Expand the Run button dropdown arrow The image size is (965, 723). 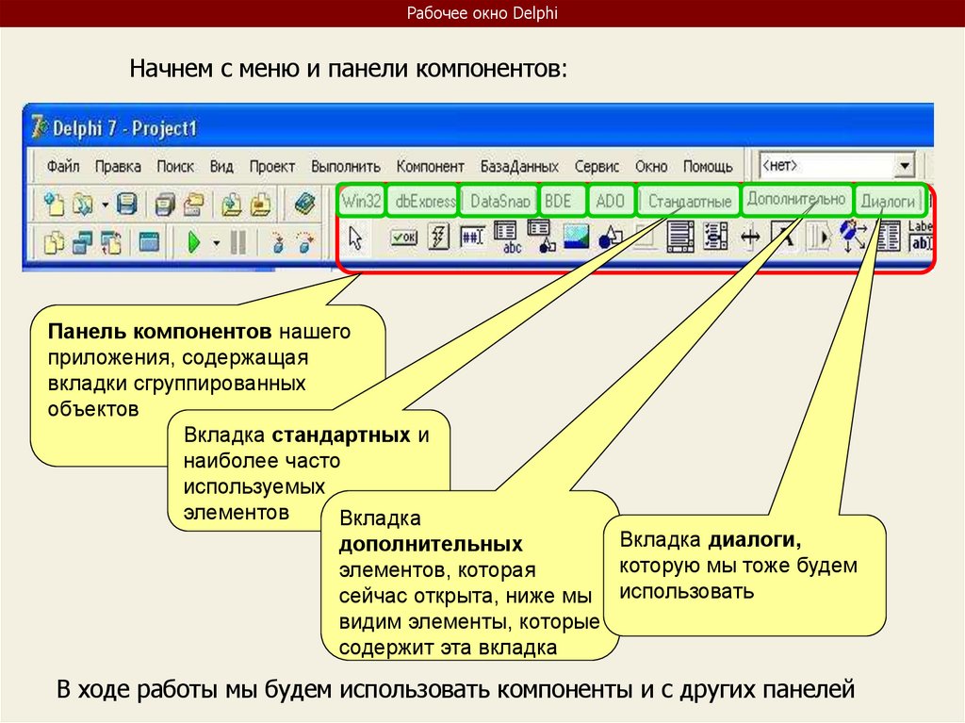[x=216, y=242]
